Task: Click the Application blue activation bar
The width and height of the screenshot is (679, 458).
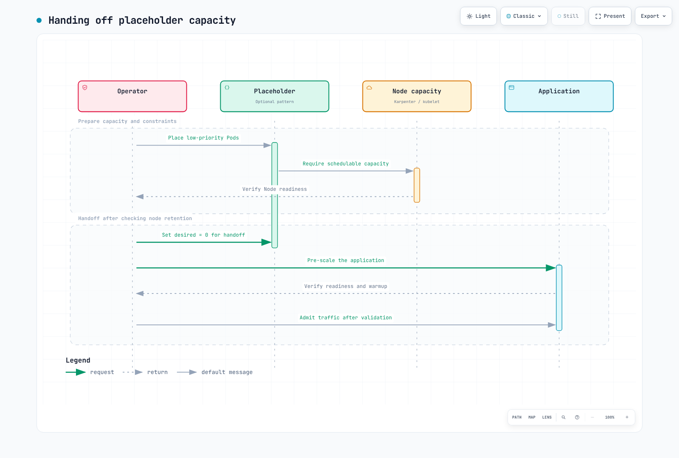Action: 559,298
